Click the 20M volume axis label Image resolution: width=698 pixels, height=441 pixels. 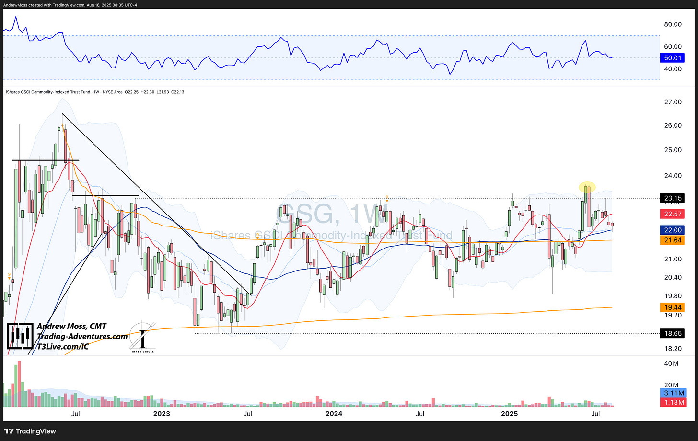[x=671, y=385]
